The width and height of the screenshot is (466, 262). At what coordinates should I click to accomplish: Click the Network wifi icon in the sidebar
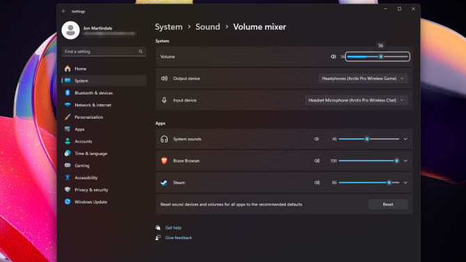pyautogui.click(x=67, y=105)
